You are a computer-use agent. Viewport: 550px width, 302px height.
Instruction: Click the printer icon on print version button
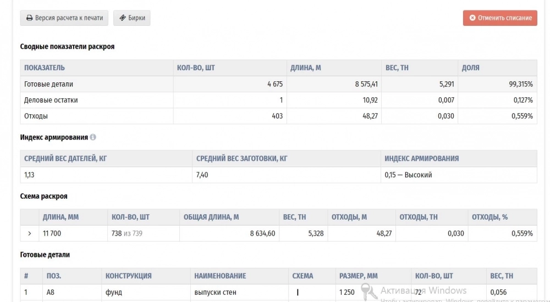click(30, 18)
